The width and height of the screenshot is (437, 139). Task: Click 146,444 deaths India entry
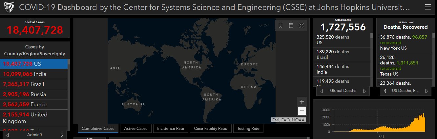tap(342, 69)
